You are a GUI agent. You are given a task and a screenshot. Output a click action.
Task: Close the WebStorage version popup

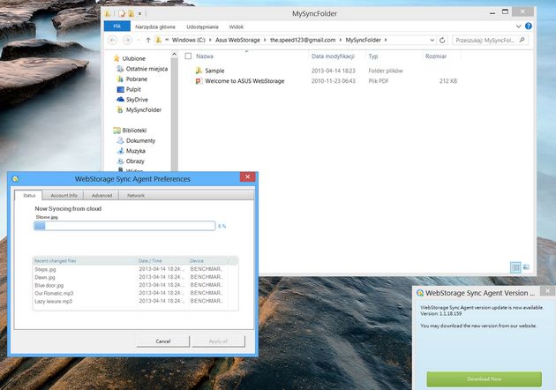point(548,291)
